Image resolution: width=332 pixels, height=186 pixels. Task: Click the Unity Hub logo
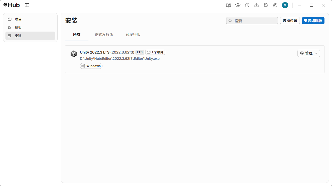point(12,5)
